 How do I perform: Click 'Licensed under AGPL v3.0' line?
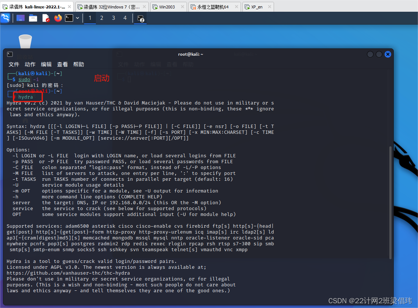tap(107, 267)
